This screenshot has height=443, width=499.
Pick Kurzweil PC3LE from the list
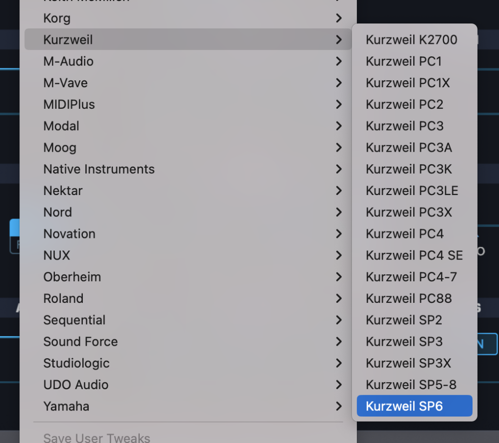tap(412, 191)
